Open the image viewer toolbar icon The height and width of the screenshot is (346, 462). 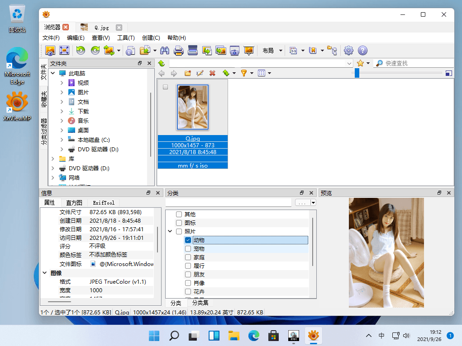coord(50,51)
